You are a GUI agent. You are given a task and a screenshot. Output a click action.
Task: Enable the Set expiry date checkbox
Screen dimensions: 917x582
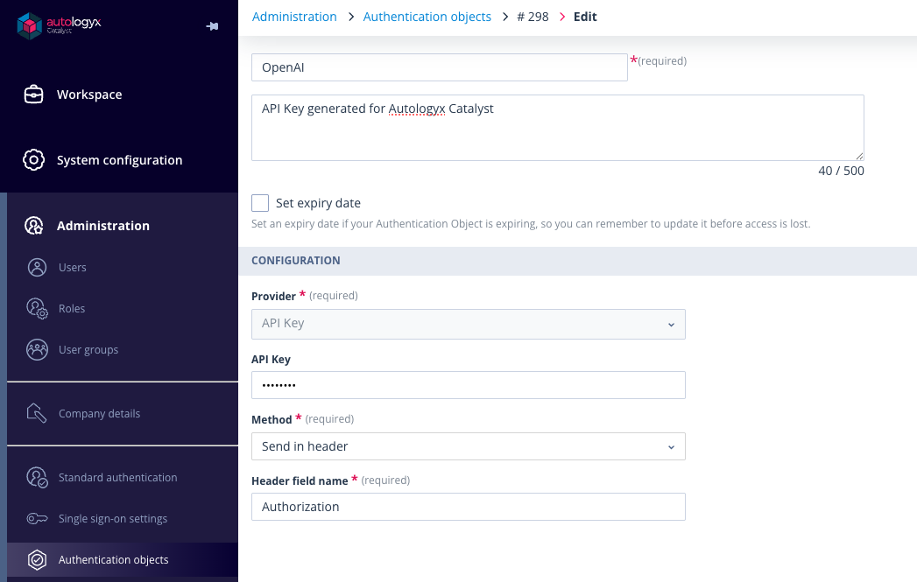click(x=260, y=203)
